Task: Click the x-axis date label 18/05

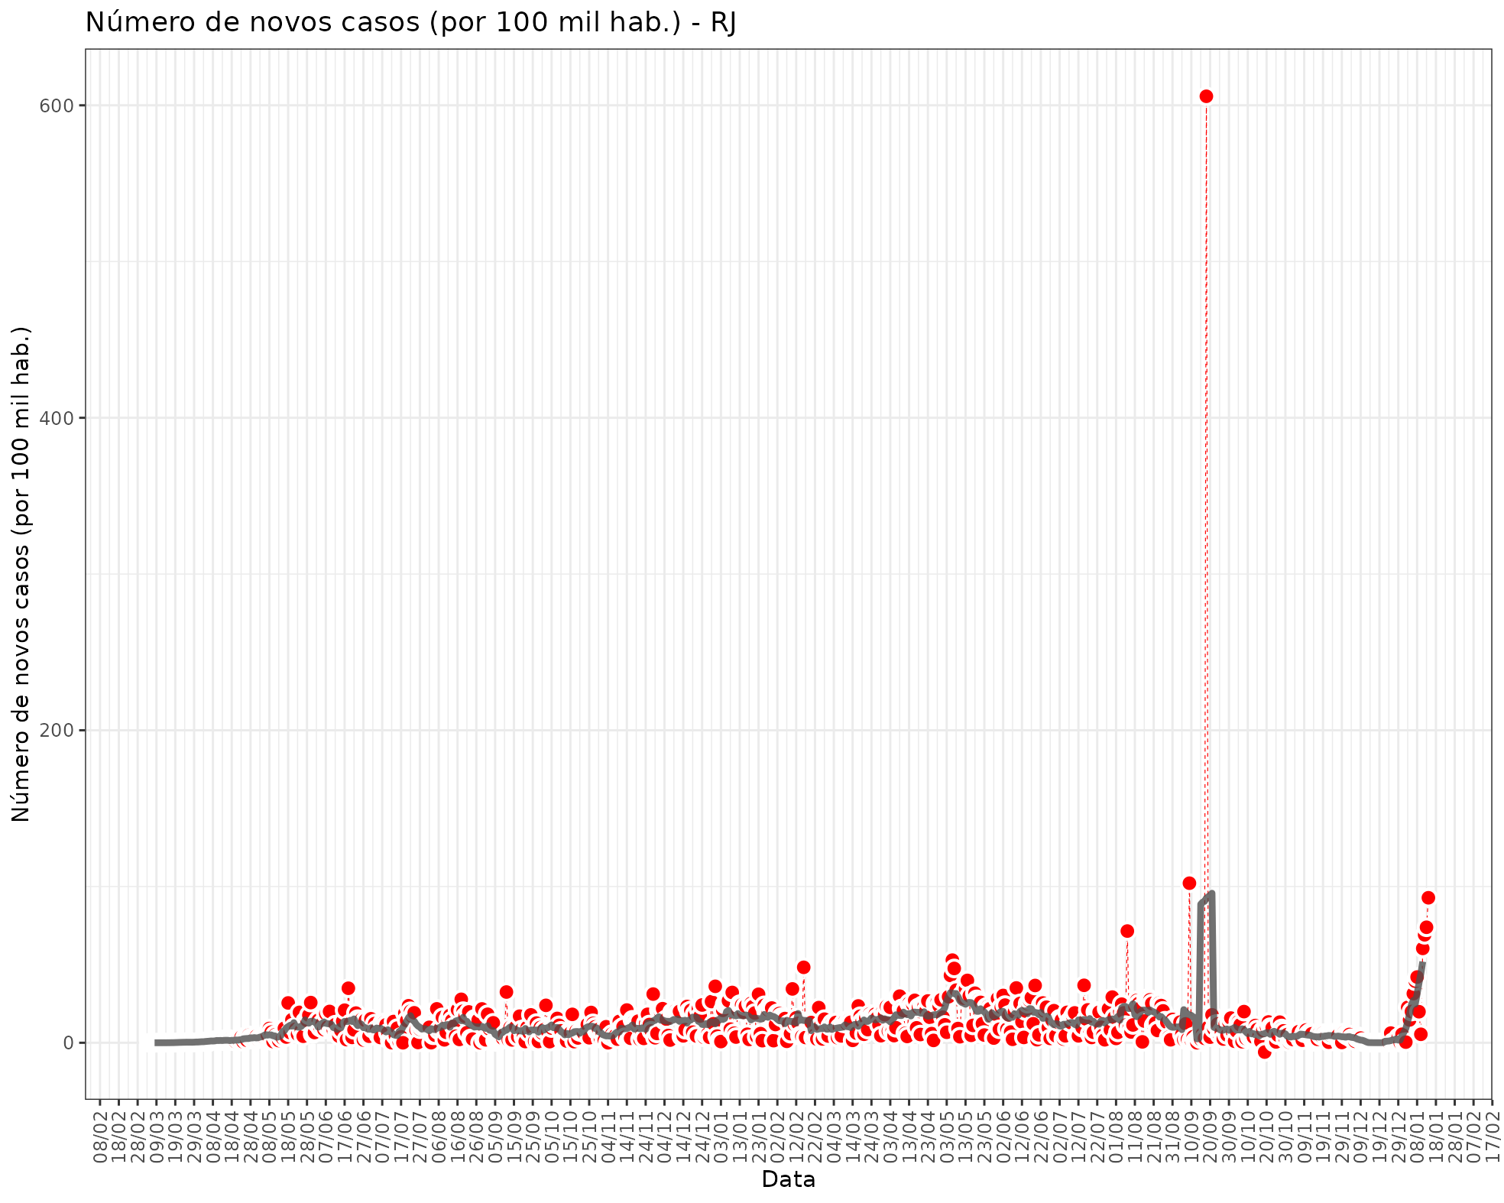Action: click(x=288, y=1137)
